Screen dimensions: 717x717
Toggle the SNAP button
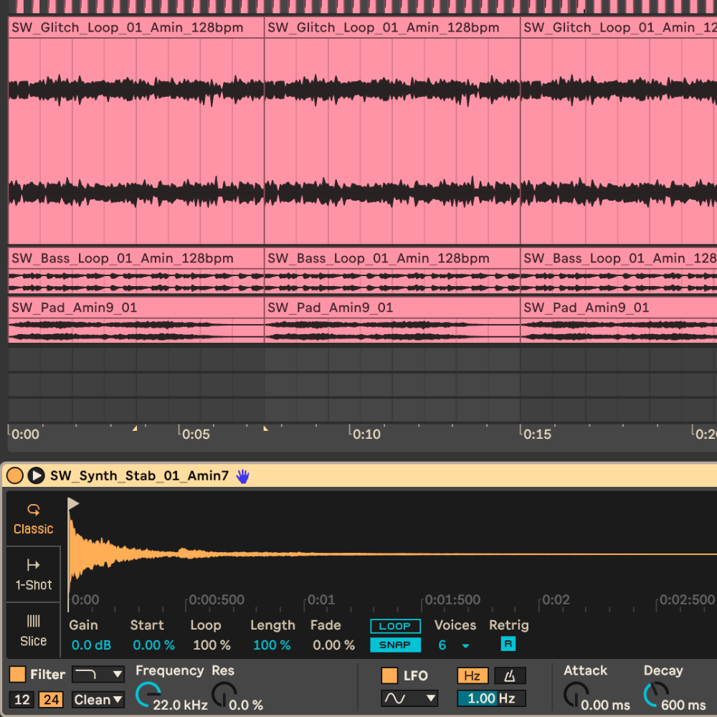tap(395, 645)
